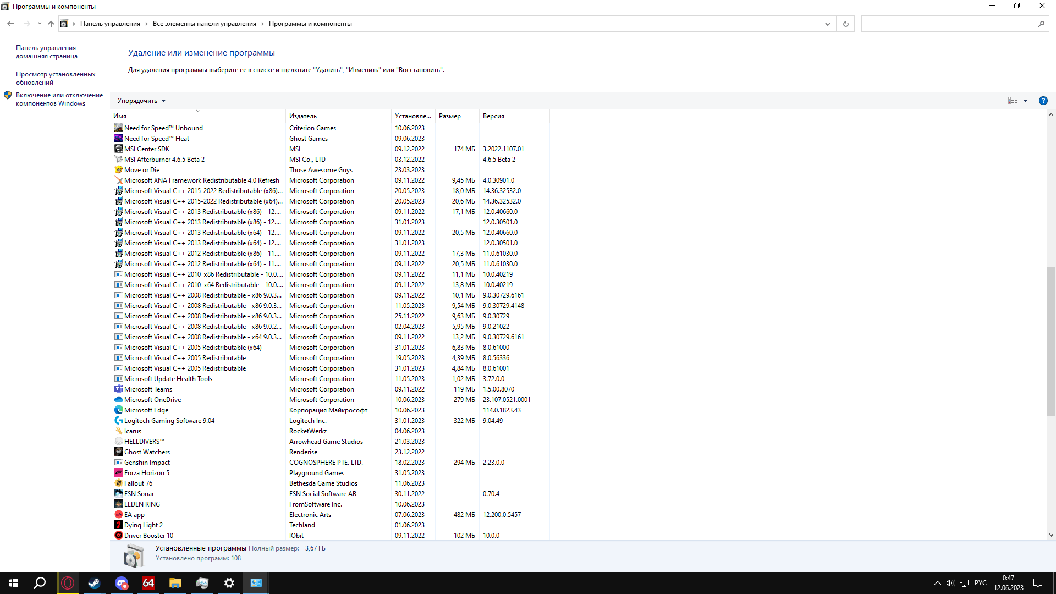Click the help question mark icon
The height and width of the screenshot is (594, 1056).
tap(1043, 101)
